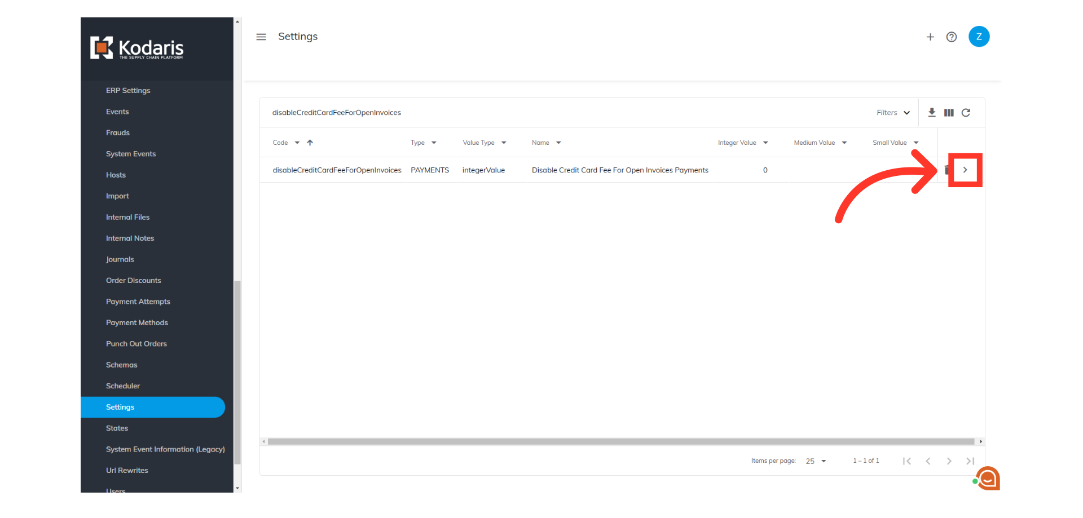This screenshot has width=1083, height=518.
Task: Open Hosts in sidebar
Action: [x=116, y=175]
